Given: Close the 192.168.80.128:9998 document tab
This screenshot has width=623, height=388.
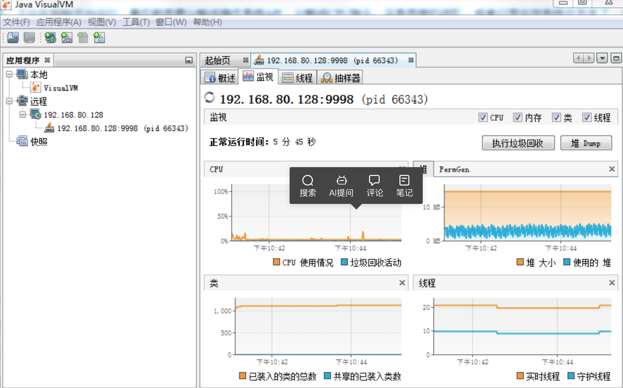Looking at the screenshot, I should coord(411,60).
